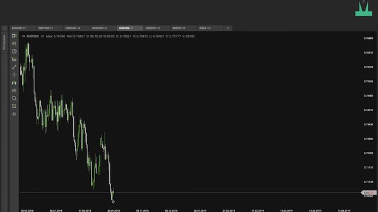The image size is (378, 212).
Task: Click the 06.07.2018 date axis label
Action: pos(56,211)
